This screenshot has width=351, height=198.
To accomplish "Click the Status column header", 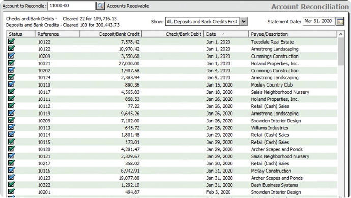I will click(20, 34).
